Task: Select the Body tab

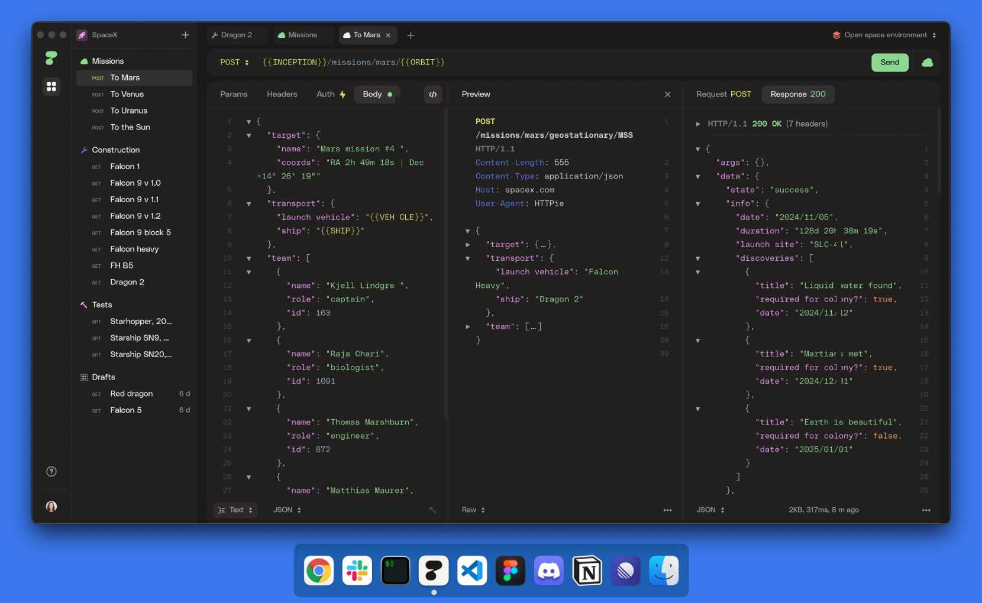Action: [377, 94]
